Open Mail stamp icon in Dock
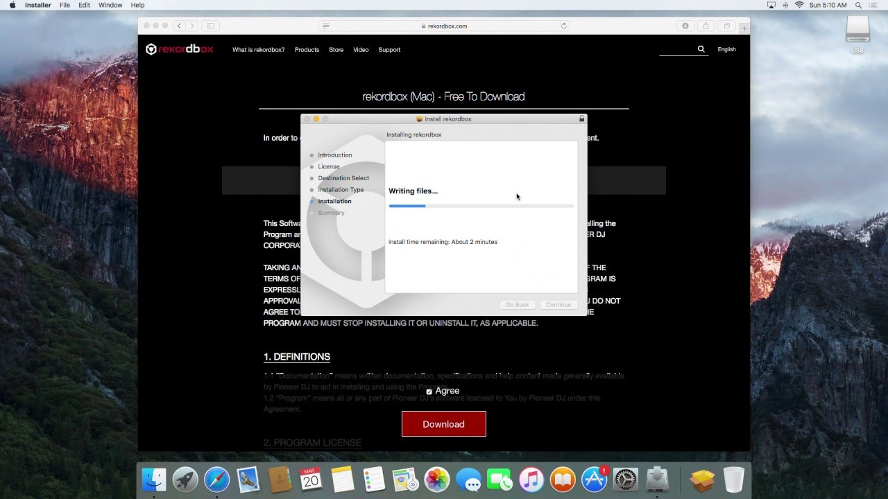 pos(248,480)
